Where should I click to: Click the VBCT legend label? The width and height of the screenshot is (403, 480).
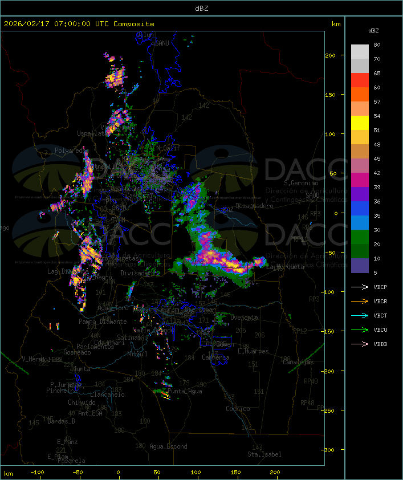[380, 316]
